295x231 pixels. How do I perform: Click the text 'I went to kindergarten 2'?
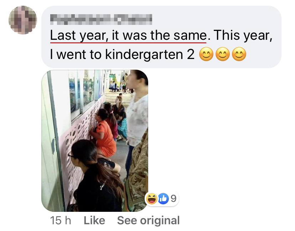[122, 55]
